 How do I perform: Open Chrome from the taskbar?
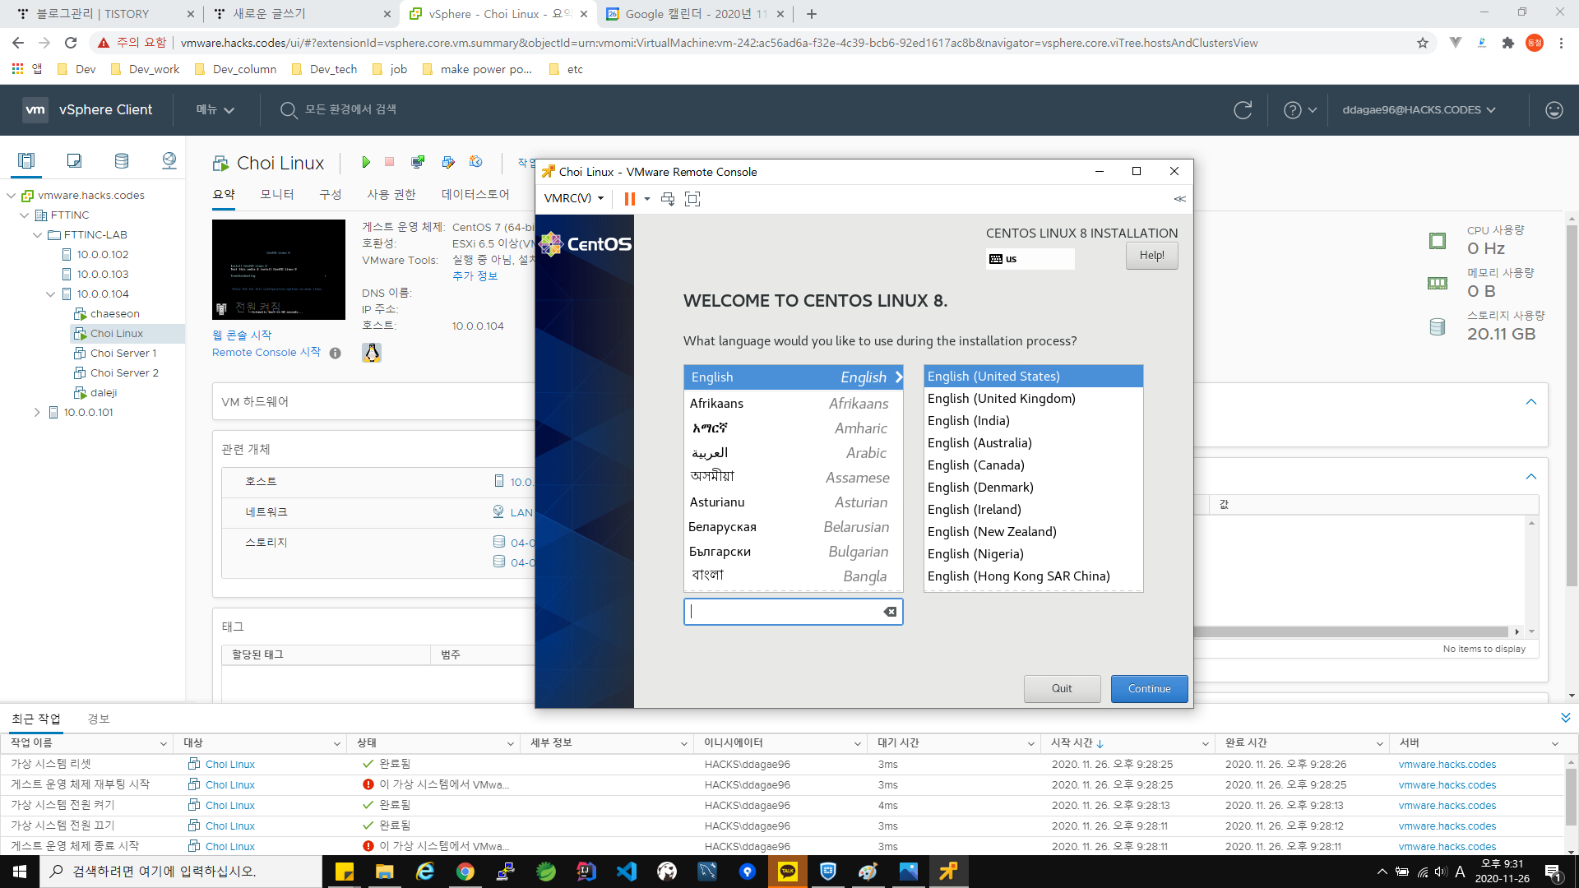tap(465, 871)
